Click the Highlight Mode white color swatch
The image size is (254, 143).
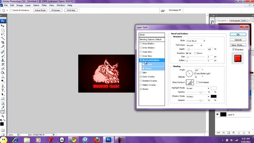point(214,88)
